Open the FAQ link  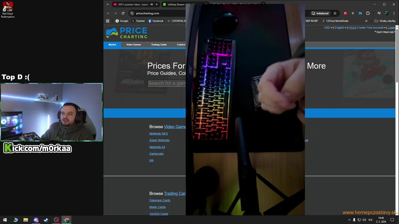tap(351, 28)
